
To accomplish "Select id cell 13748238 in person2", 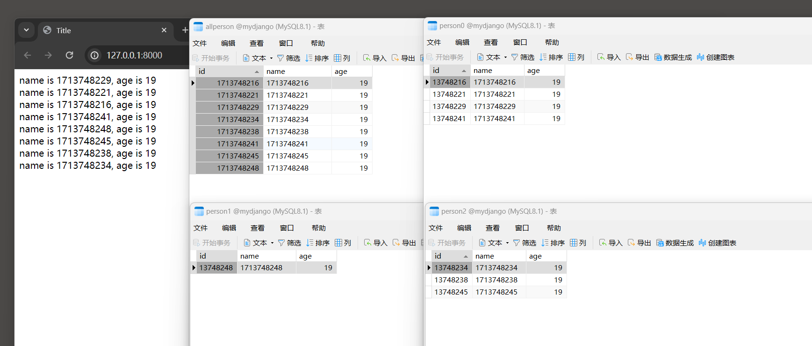I will coord(451,280).
